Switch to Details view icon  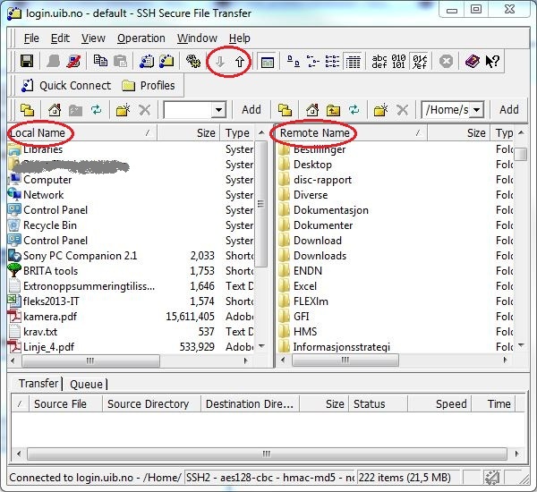[353, 62]
